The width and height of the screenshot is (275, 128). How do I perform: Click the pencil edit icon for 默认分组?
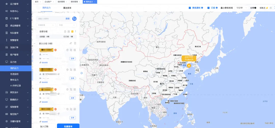coord(71,43)
